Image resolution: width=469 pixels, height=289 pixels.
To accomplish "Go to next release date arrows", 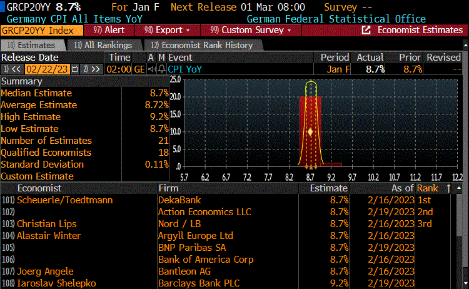I will tap(92, 69).
